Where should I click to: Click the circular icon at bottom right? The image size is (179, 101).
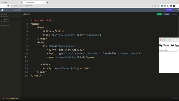pyautogui.click(x=175, y=98)
